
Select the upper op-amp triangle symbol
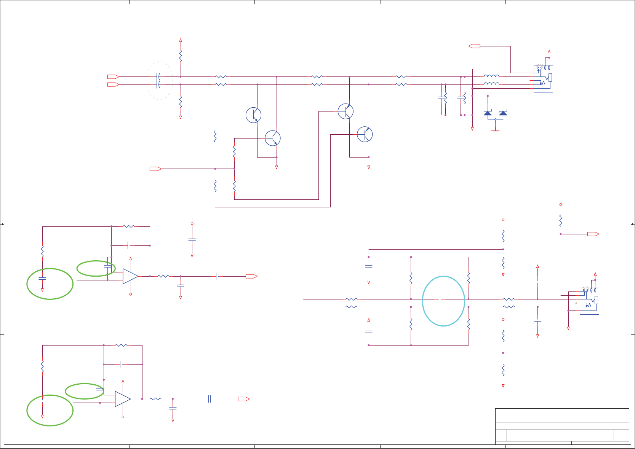130,276
